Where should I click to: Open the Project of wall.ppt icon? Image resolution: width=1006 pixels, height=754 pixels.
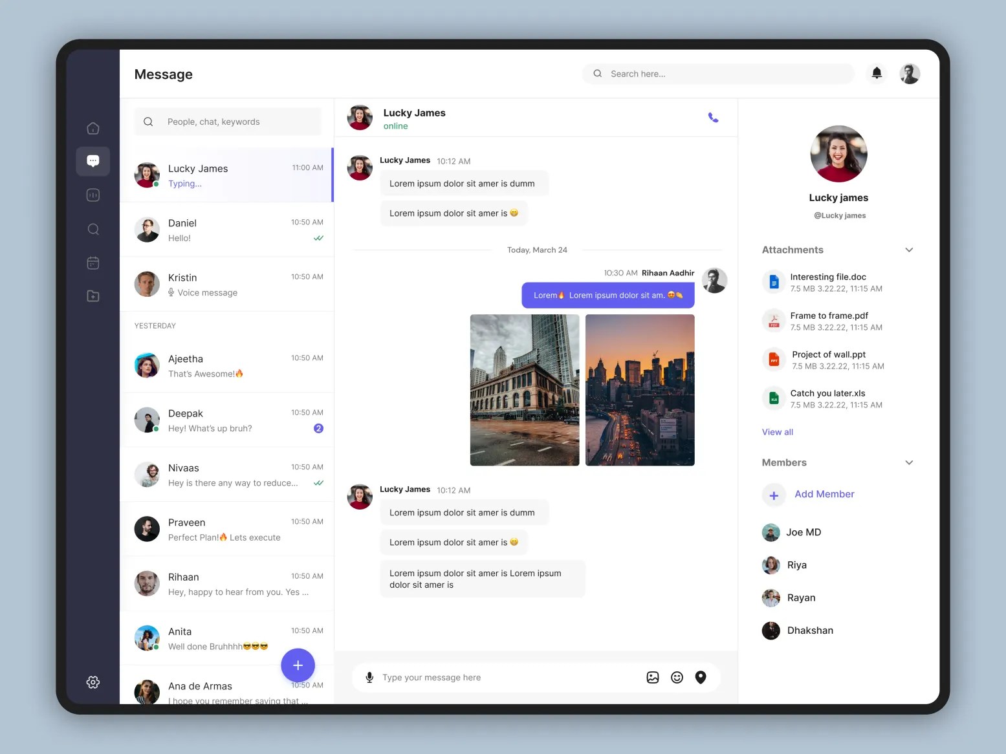tap(774, 360)
